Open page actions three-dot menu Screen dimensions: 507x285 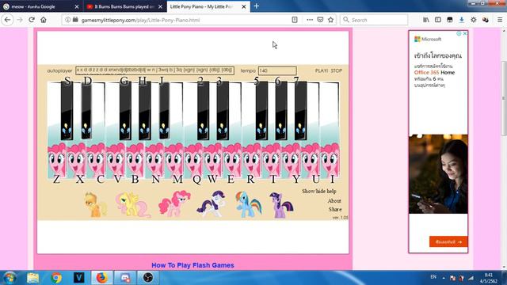(x=310, y=20)
